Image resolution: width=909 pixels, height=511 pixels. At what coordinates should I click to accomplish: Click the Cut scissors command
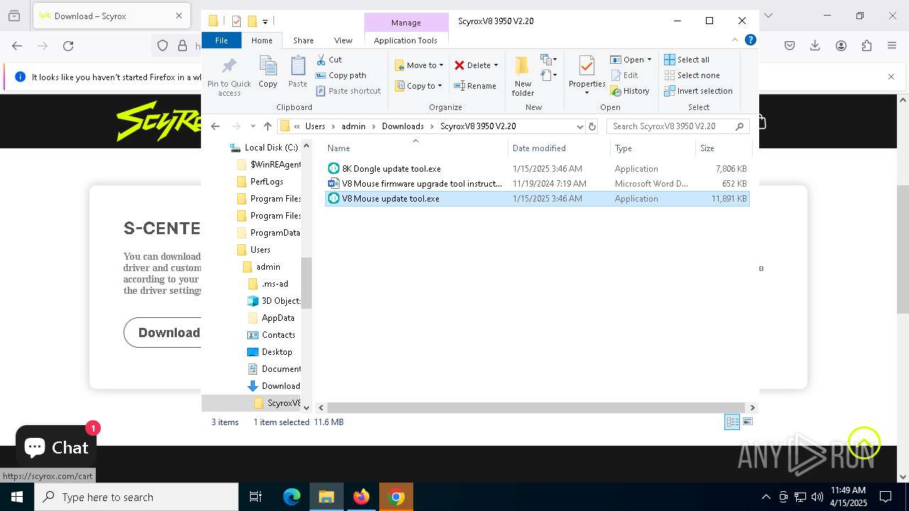(329, 60)
